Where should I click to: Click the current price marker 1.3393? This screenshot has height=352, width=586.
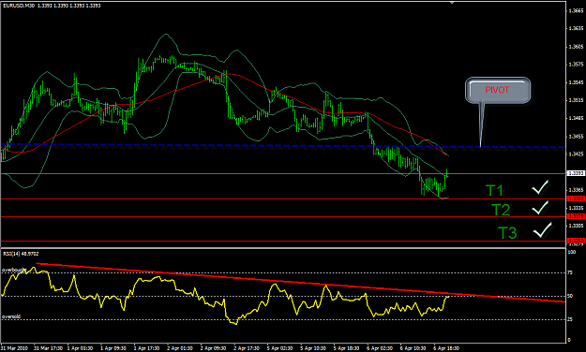point(576,173)
